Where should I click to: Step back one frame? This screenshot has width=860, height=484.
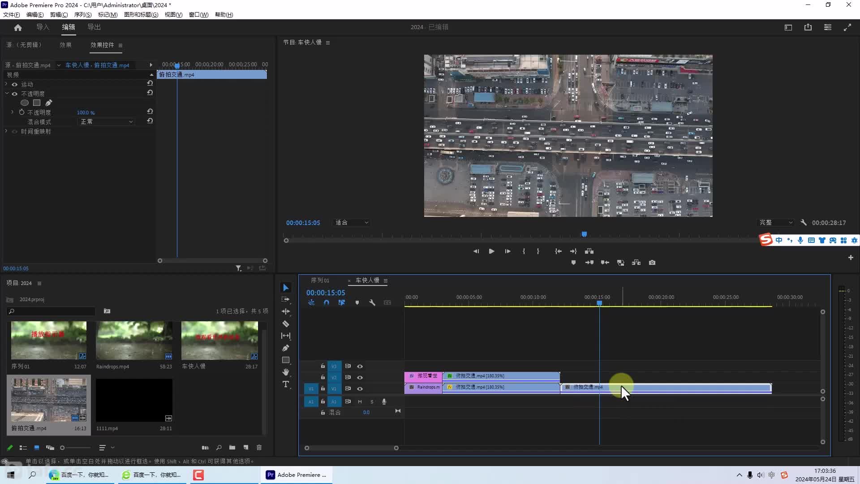(476, 251)
